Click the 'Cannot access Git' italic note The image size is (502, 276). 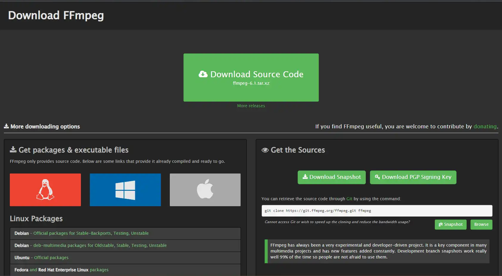(x=337, y=222)
